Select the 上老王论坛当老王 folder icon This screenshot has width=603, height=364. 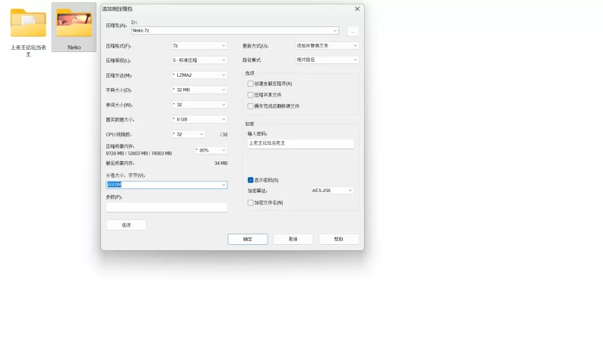[28, 24]
